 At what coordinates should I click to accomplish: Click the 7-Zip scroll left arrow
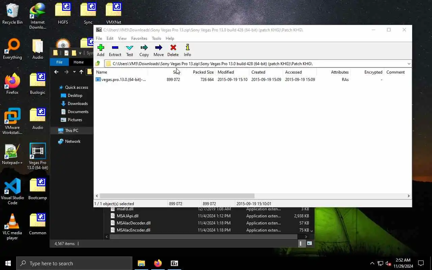tap(97, 196)
